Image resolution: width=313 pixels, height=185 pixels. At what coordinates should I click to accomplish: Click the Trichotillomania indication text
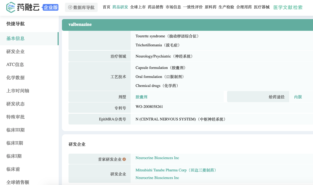pyautogui.click(x=158, y=45)
